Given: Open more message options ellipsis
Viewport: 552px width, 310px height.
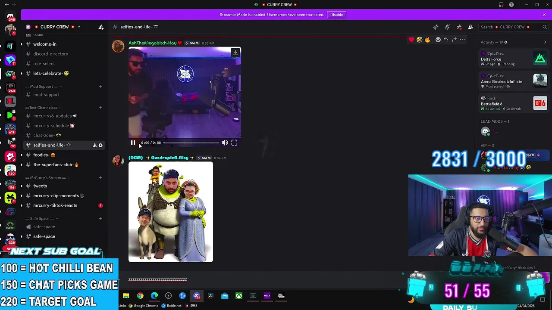Looking at the screenshot, I should 462,40.
